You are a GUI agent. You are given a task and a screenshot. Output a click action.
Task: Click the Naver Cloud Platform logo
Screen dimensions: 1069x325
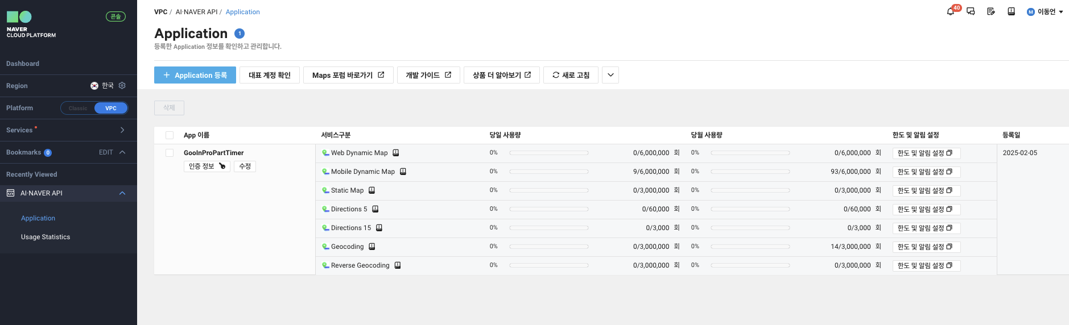point(31,24)
